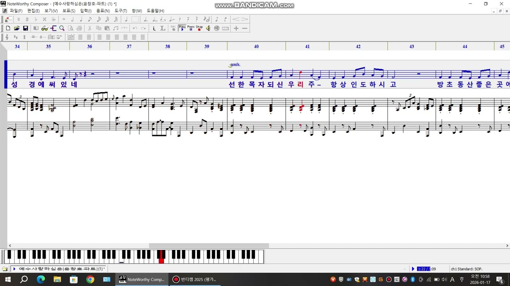This screenshot has height=286, width=510.
Task: Click the insert mode icon
Action: pyautogui.click(x=8, y=19)
